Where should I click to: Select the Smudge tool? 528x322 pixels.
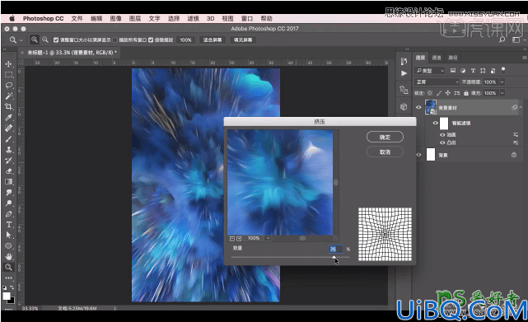(9, 193)
